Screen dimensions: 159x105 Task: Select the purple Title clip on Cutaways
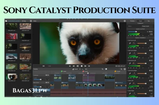point(89,78)
